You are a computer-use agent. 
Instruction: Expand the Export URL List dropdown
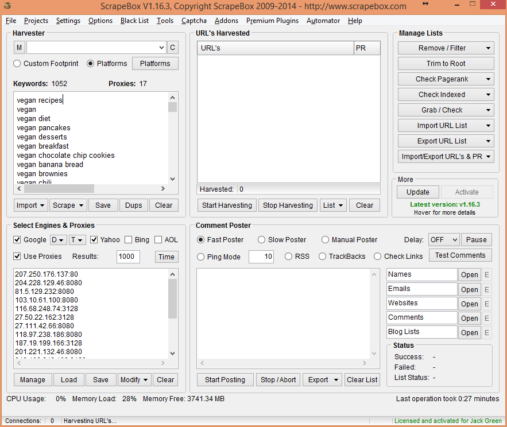[488, 141]
